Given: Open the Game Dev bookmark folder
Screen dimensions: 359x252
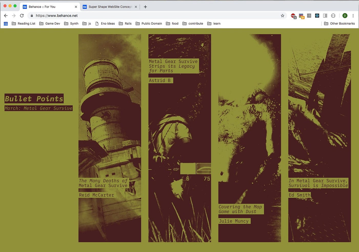Looking at the screenshot, I should [x=50, y=24].
